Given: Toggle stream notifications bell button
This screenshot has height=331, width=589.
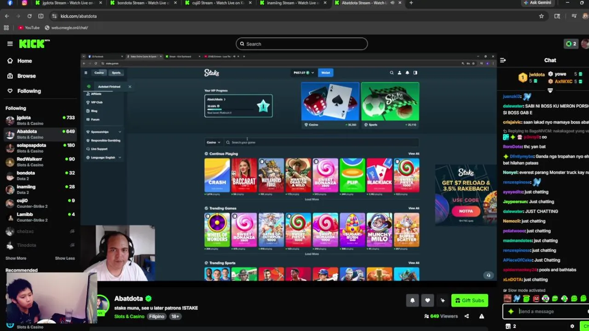Looking at the screenshot, I should coord(412,301).
